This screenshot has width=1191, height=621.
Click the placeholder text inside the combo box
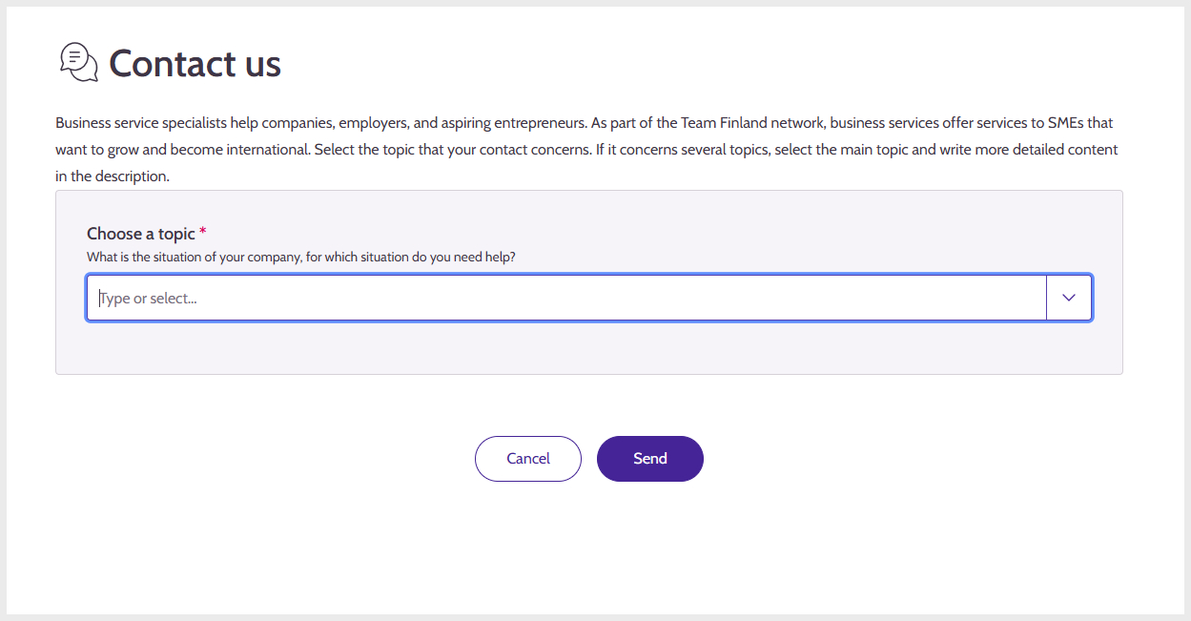tap(148, 299)
